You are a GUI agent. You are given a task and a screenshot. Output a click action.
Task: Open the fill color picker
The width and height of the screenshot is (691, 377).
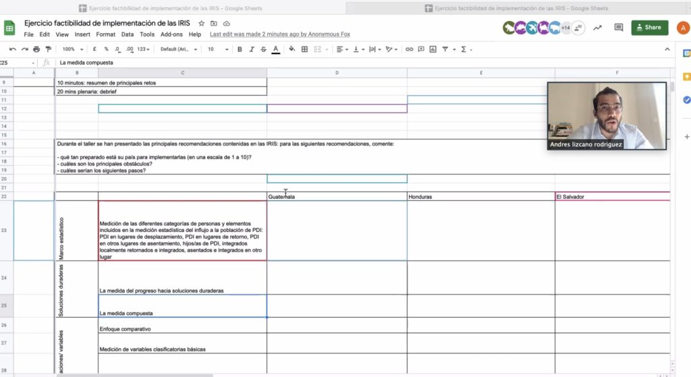coord(291,49)
